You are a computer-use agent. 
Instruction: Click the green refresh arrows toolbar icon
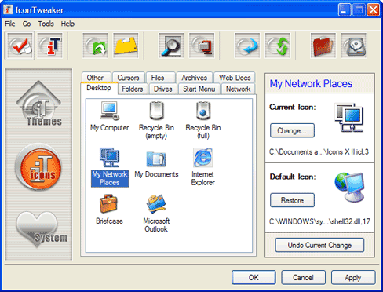pyautogui.click(x=278, y=46)
